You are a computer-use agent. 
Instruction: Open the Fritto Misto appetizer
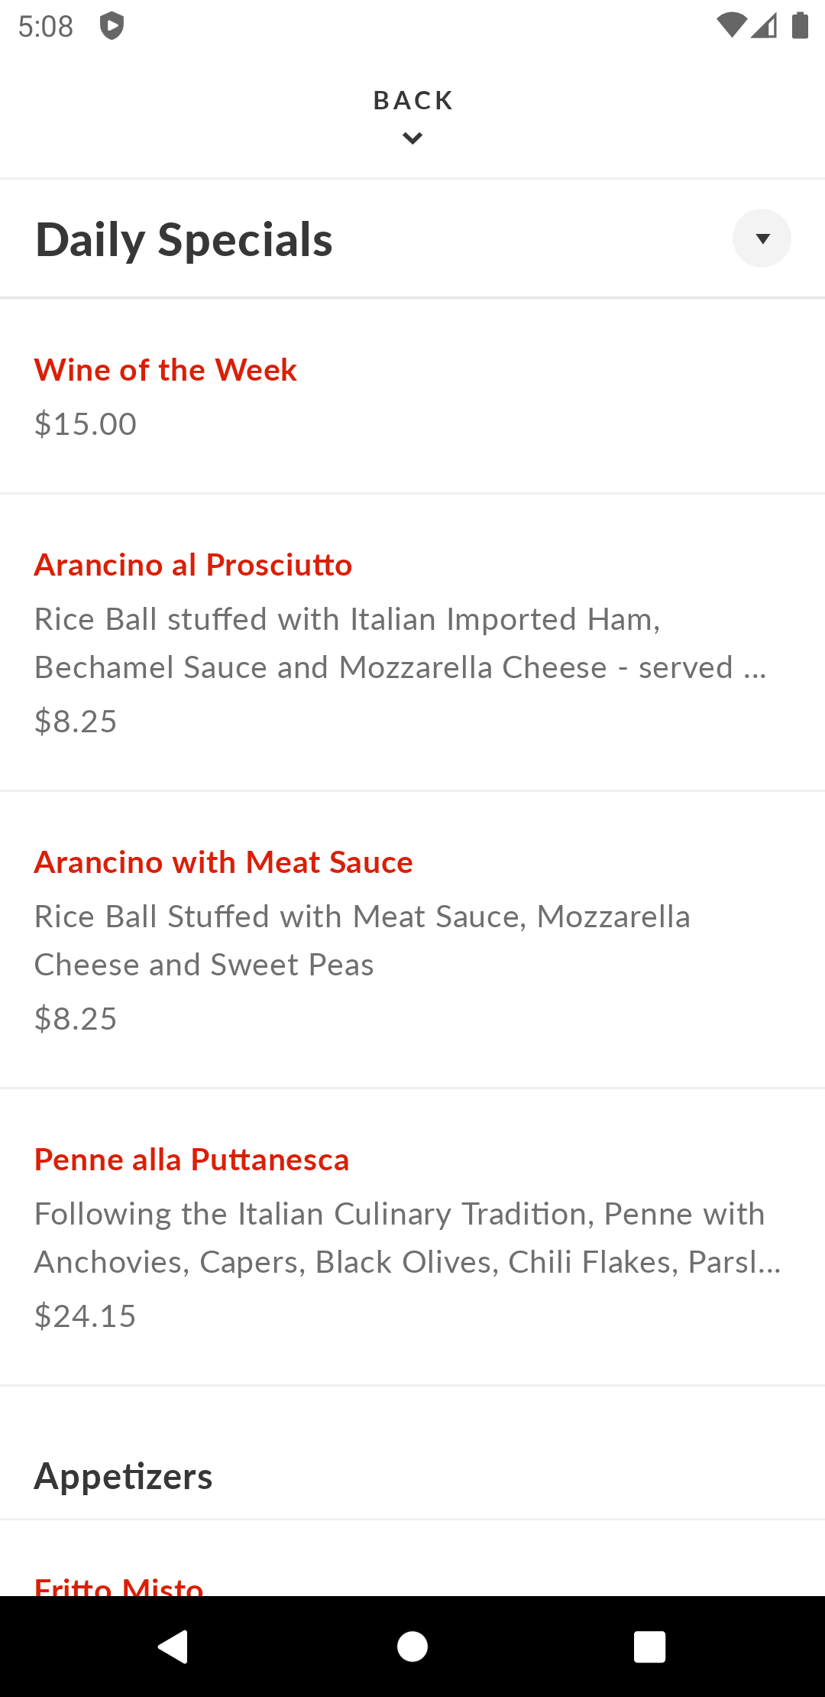tap(119, 1585)
